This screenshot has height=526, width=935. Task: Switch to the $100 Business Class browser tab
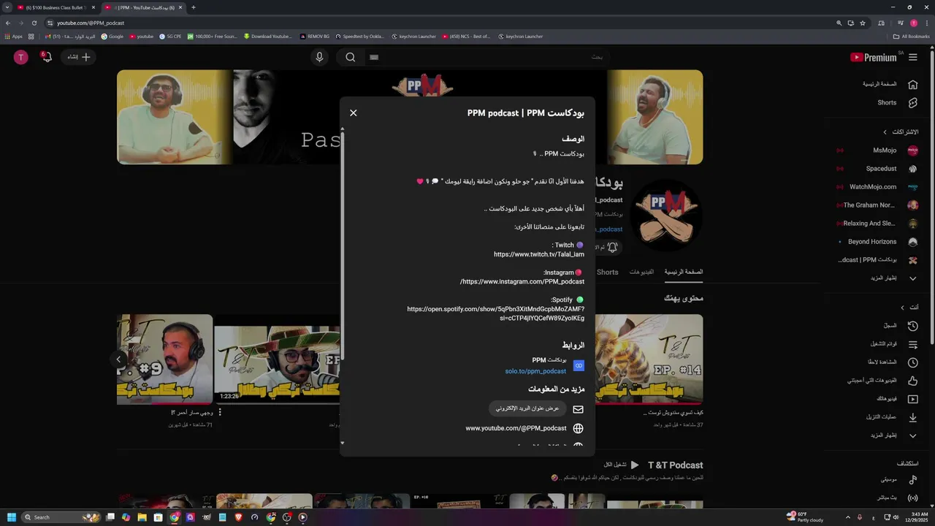tap(56, 7)
